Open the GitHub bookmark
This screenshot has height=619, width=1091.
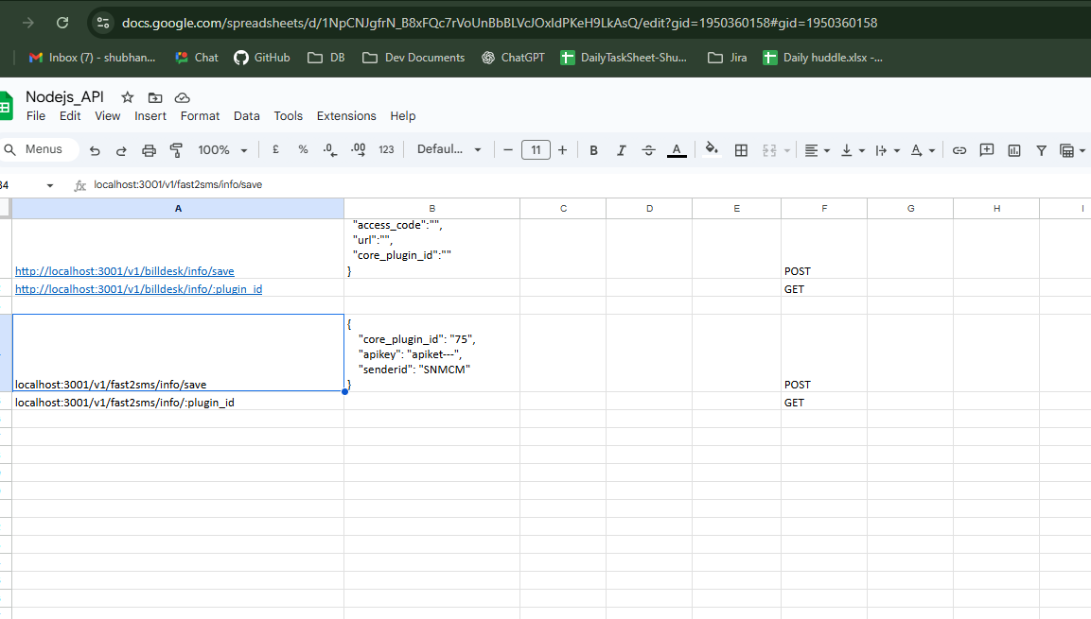click(x=261, y=58)
